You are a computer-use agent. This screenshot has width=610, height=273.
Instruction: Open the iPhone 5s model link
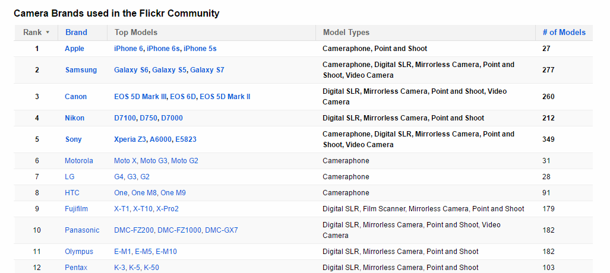click(x=200, y=49)
